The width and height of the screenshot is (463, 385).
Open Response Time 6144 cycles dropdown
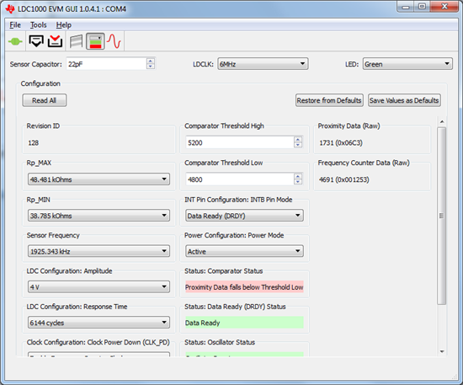(99, 323)
